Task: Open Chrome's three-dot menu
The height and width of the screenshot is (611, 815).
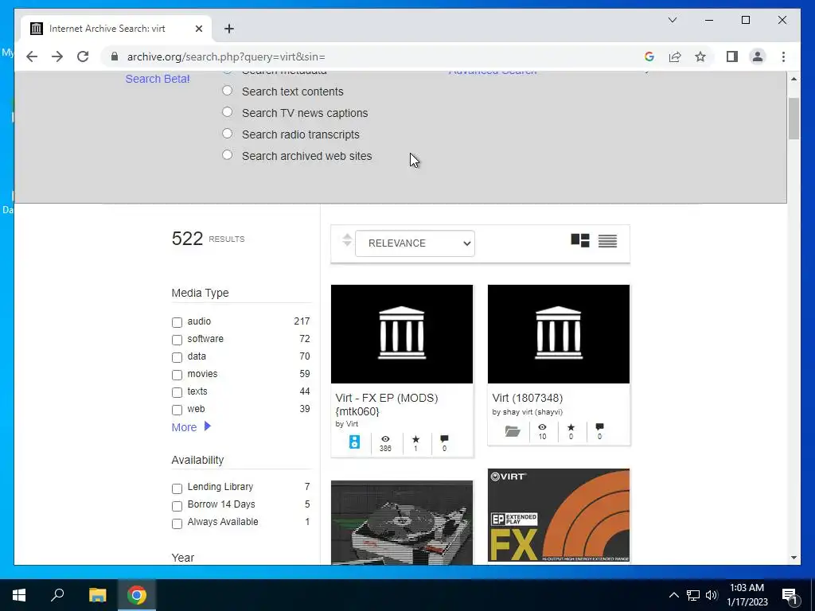Action: click(783, 56)
